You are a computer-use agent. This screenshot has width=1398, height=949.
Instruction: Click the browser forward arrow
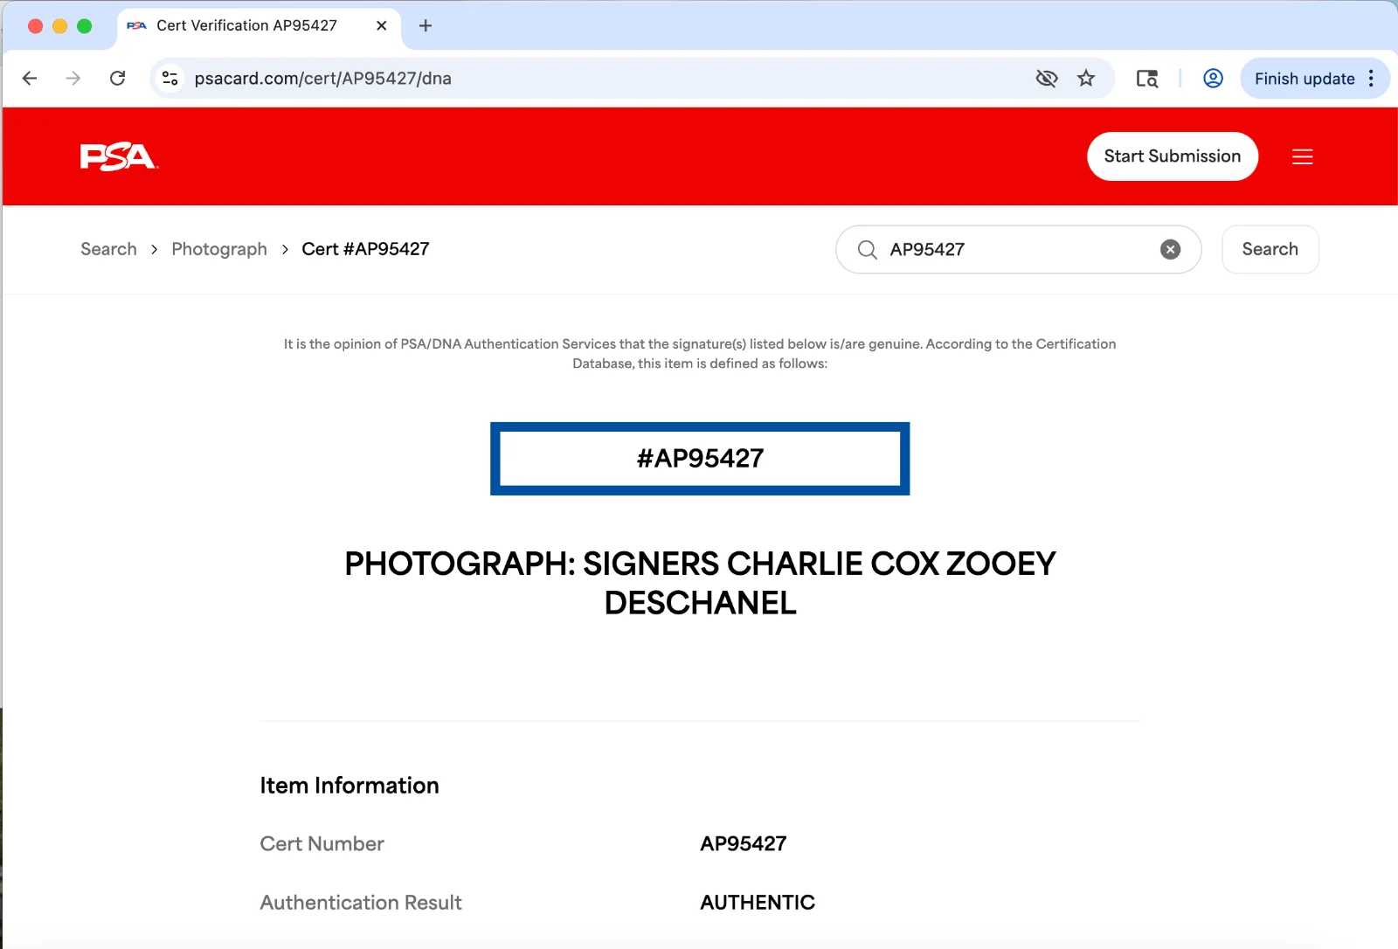[73, 79]
